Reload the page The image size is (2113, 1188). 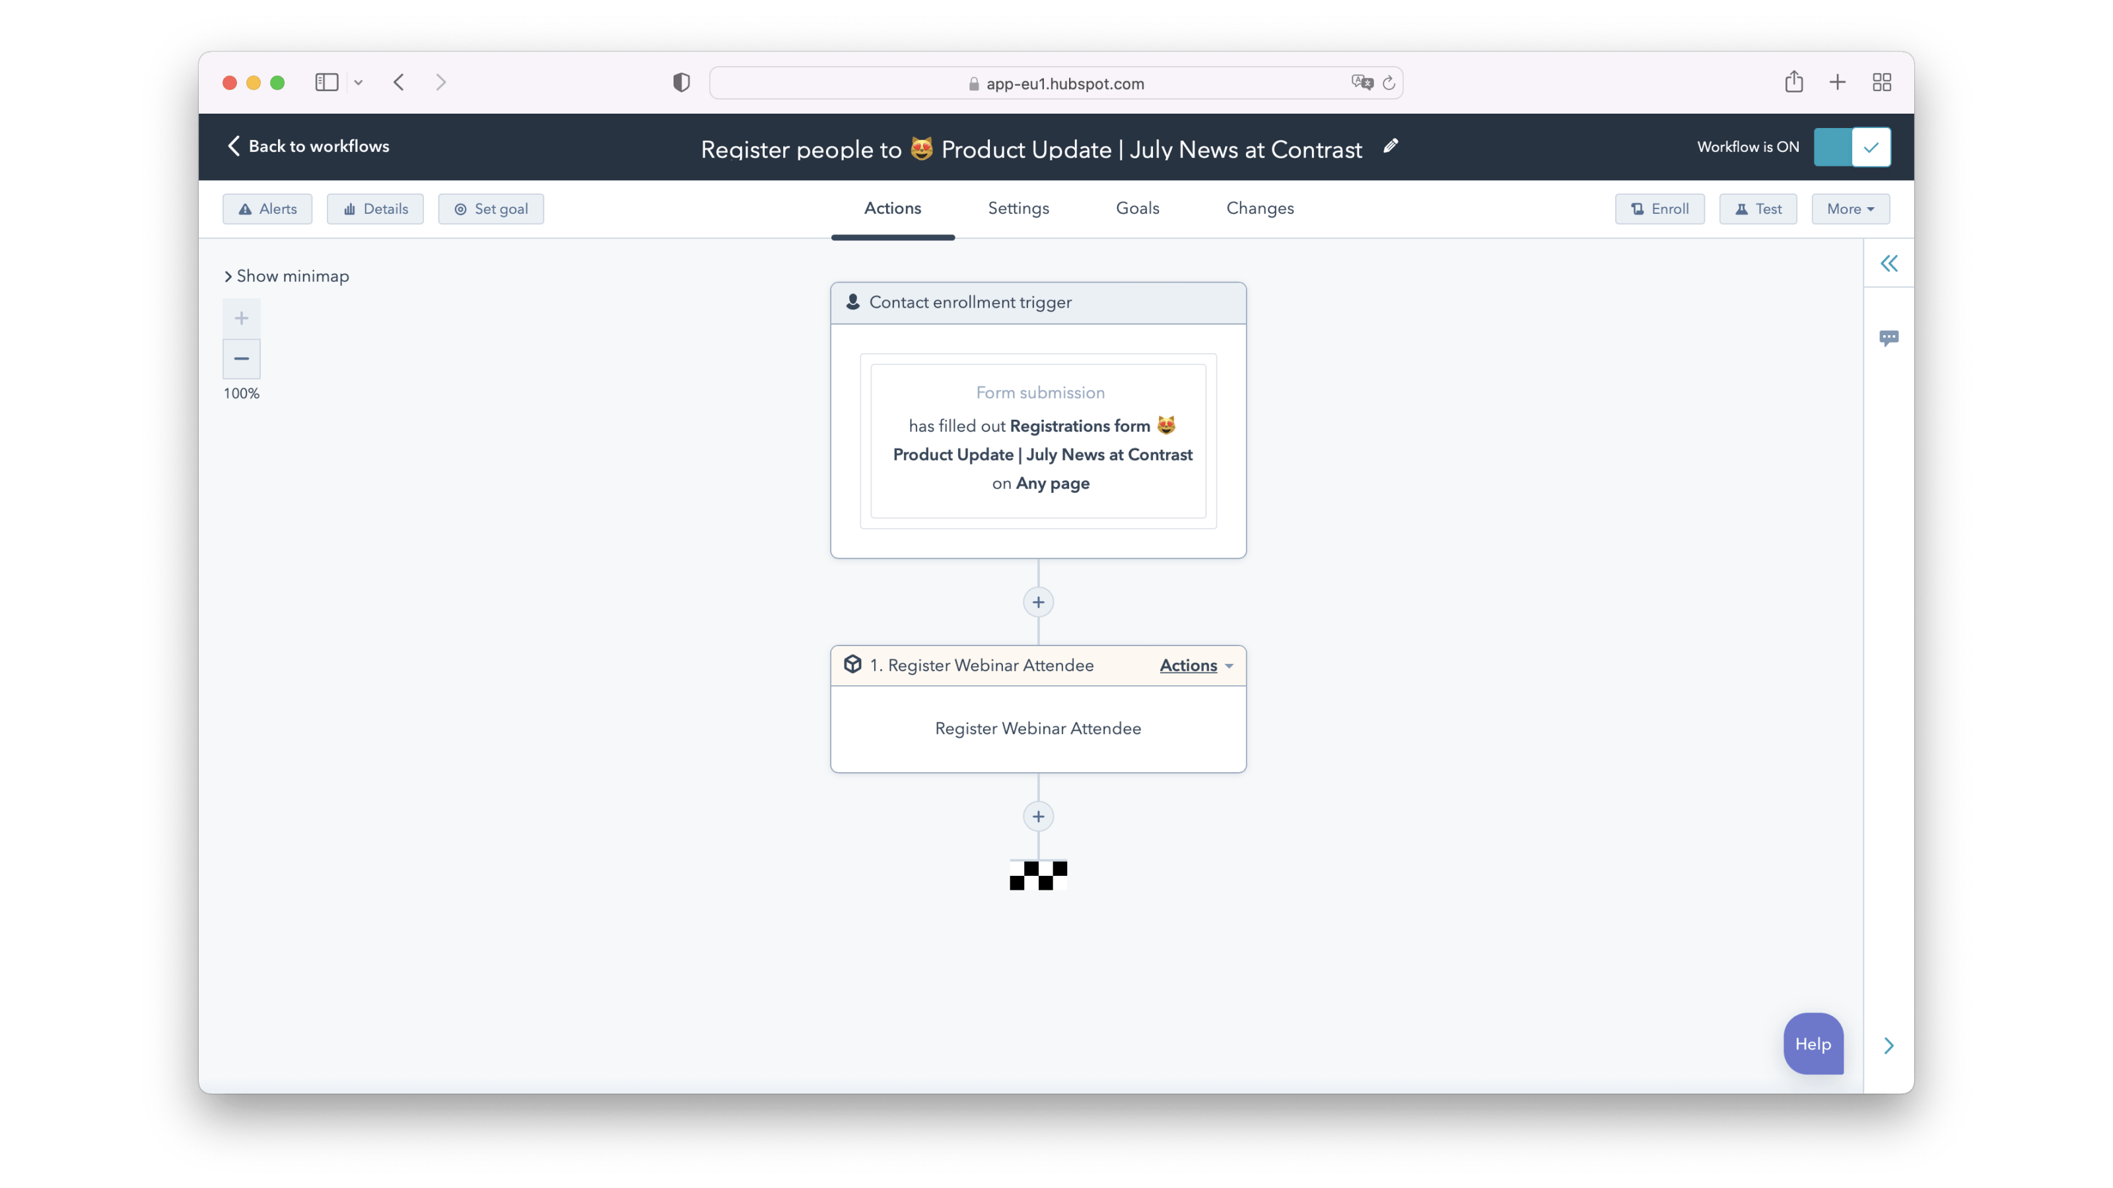point(1389,82)
